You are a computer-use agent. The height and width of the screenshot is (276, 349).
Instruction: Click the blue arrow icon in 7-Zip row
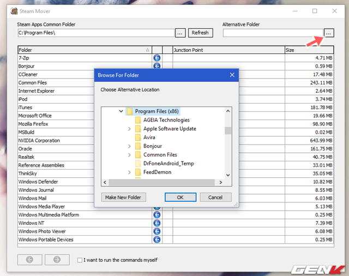tap(157, 58)
